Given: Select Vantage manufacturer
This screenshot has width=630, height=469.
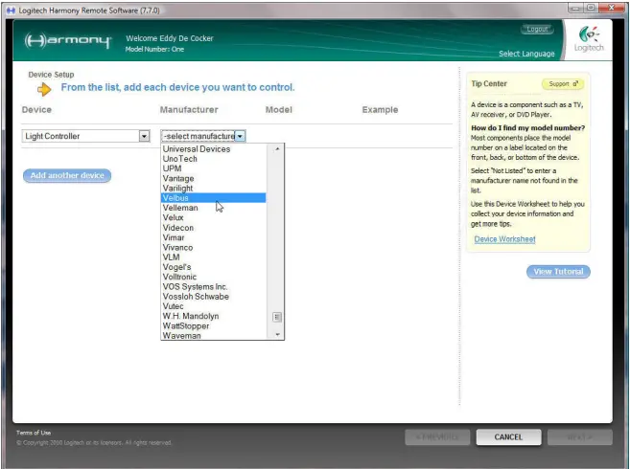Looking at the screenshot, I should coord(213,178).
